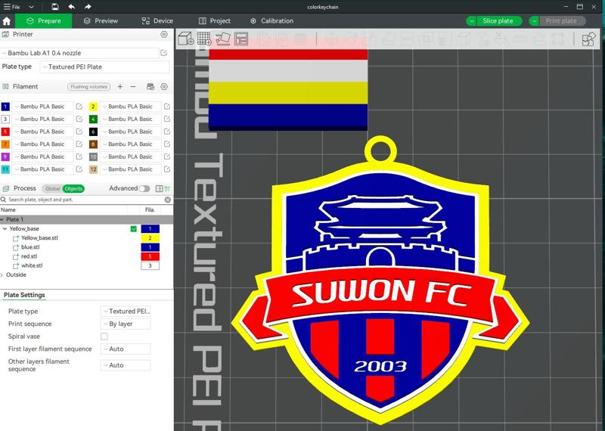Viewport: 605px width, 431px height.
Task: Open filament 4 preset dropdown
Action: click(130, 119)
